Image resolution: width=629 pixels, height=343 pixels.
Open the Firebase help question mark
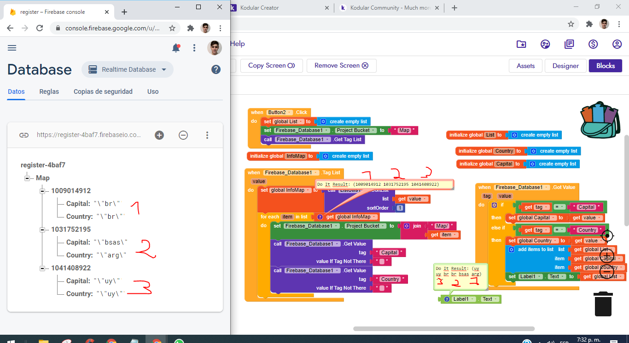pos(215,69)
